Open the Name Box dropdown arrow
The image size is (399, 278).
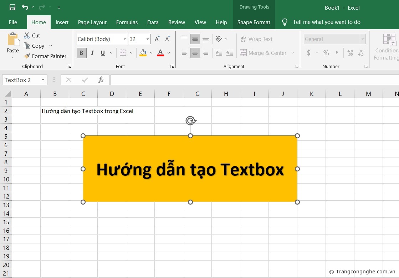coord(43,80)
